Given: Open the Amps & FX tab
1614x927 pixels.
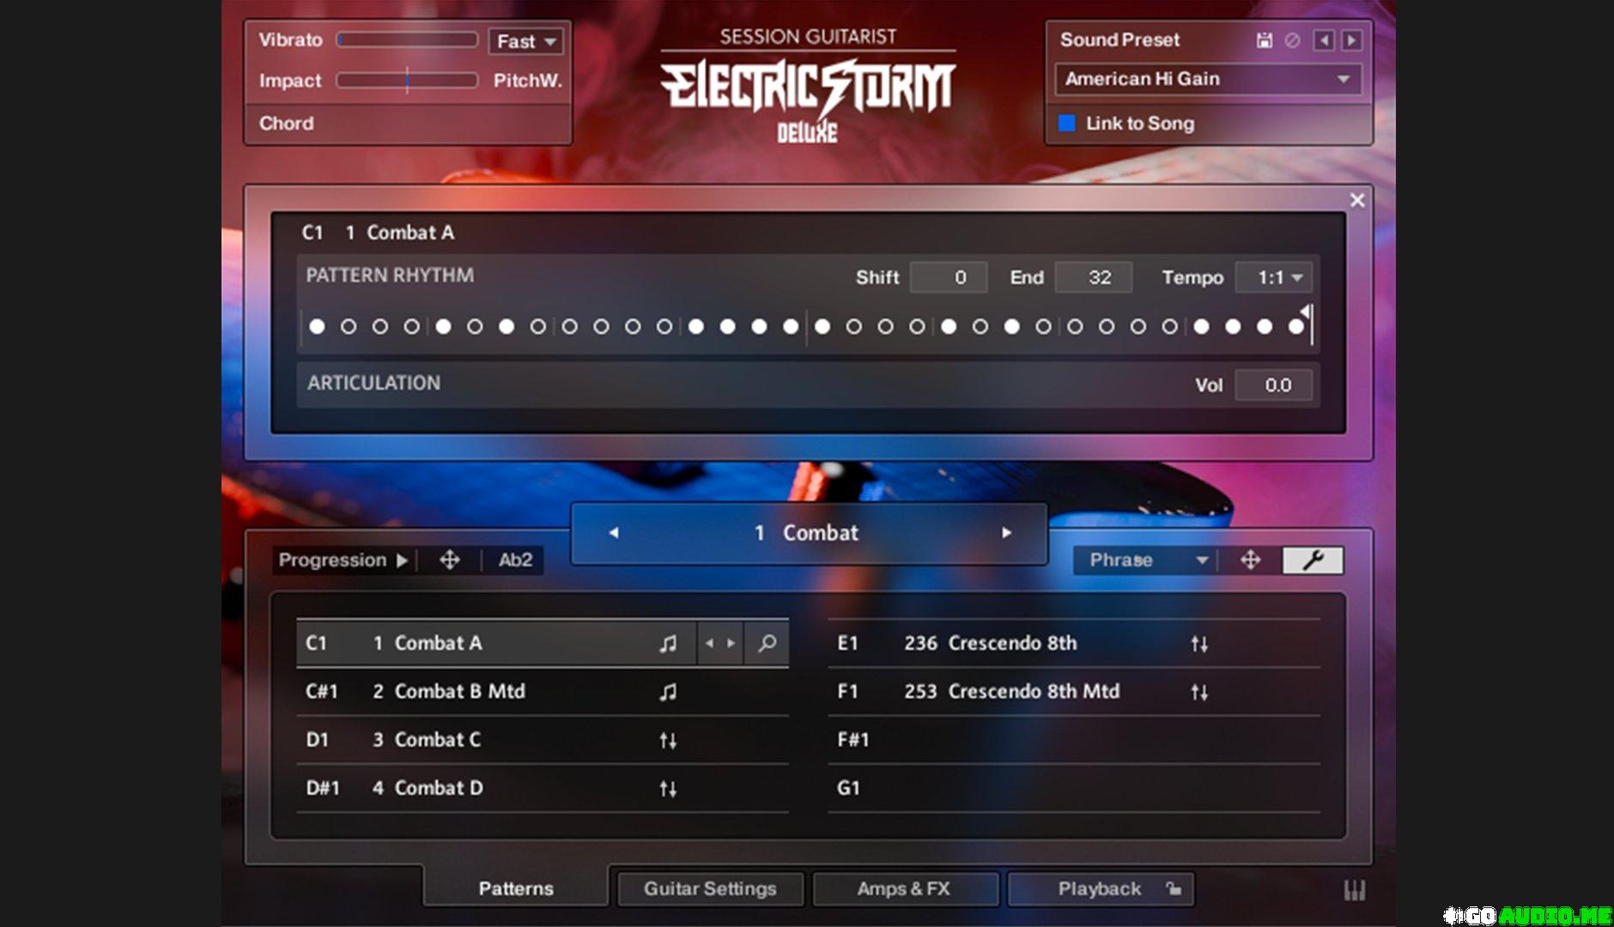Looking at the screenshot, I should click(903, 889).
